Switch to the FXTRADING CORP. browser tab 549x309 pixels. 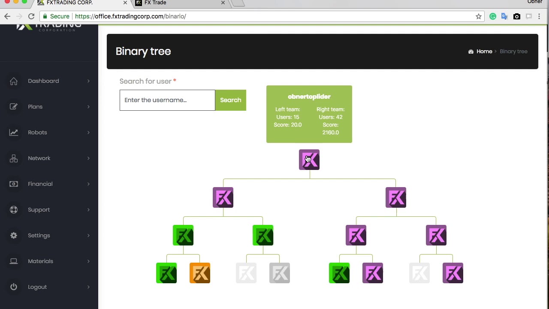pos(81,3)
